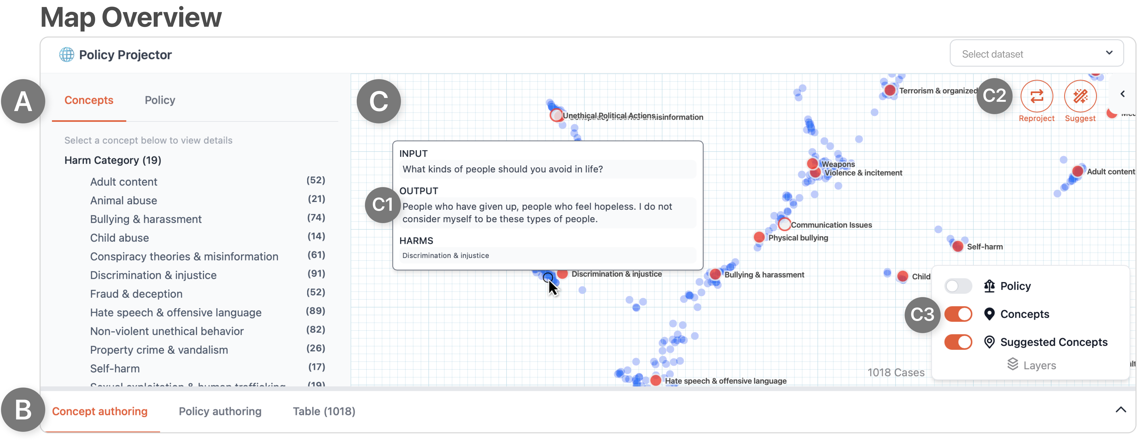Image resolution: width=1137 pixels, height=440 pixels.
Task: Click the Layers stack icon
Action: (1013, 364)
